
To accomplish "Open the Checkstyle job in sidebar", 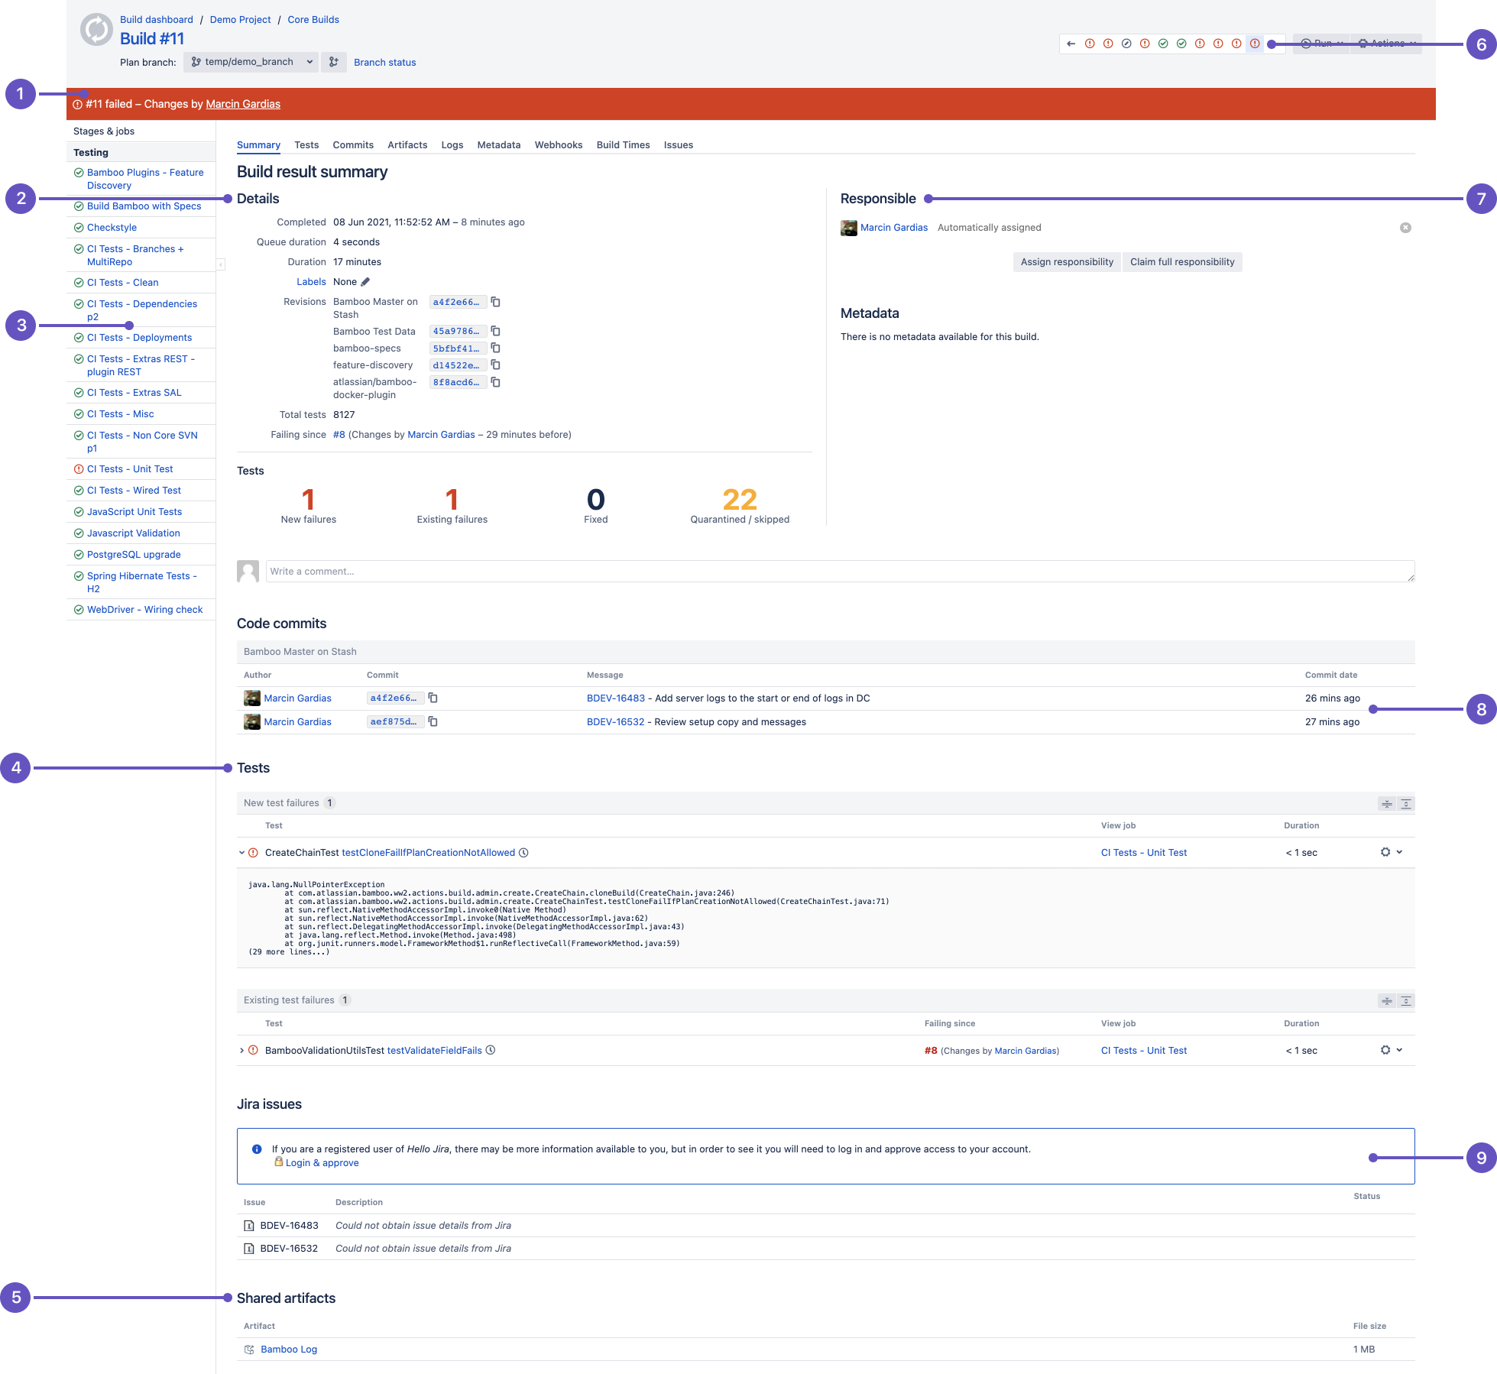I will pyautogui.click(x=112, y=228).
